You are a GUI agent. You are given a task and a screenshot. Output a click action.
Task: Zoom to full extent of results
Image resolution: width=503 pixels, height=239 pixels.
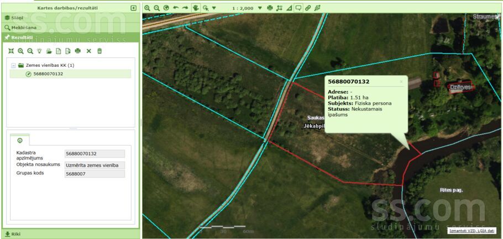pyautogui.click(x=11, y=51)
